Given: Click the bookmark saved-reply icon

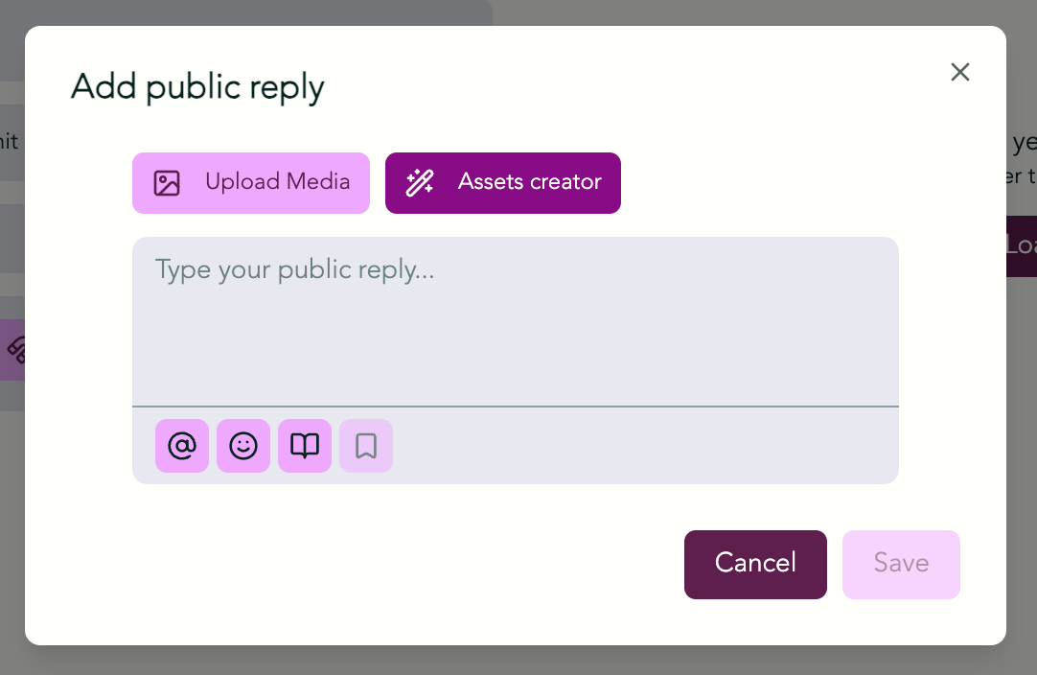Looking at the screenshot, I should pos(366,446).
